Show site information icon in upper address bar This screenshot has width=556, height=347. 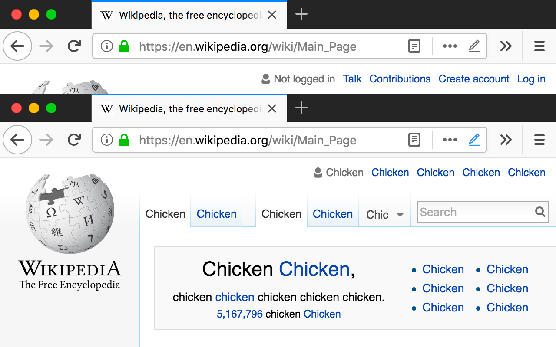tap(106, 46)
